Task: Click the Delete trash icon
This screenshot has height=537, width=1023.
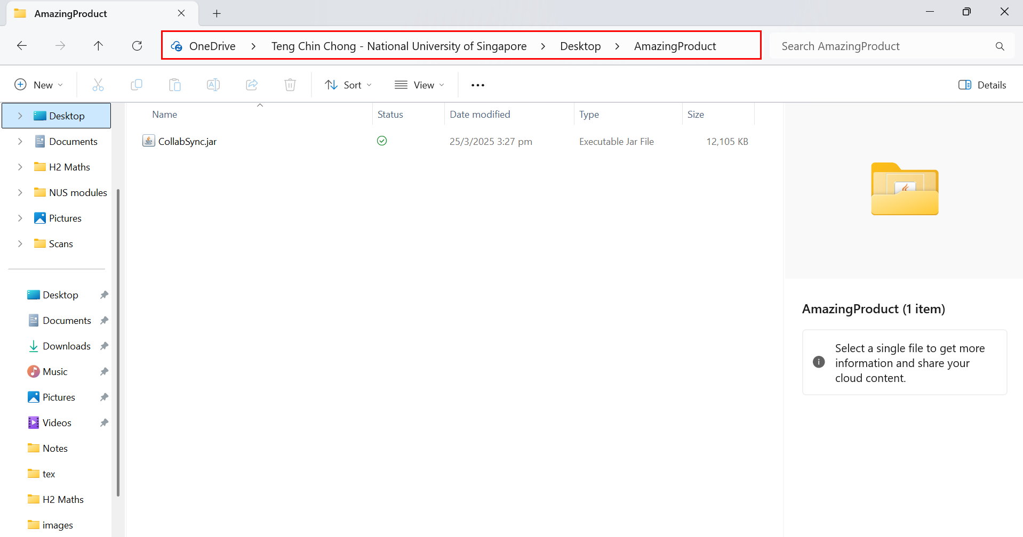Action: click(x=290, y=85)
